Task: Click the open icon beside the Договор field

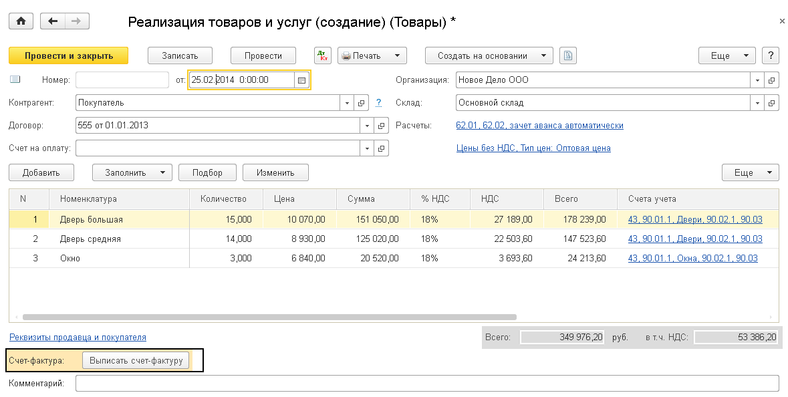Action: (x=382, y=126)
